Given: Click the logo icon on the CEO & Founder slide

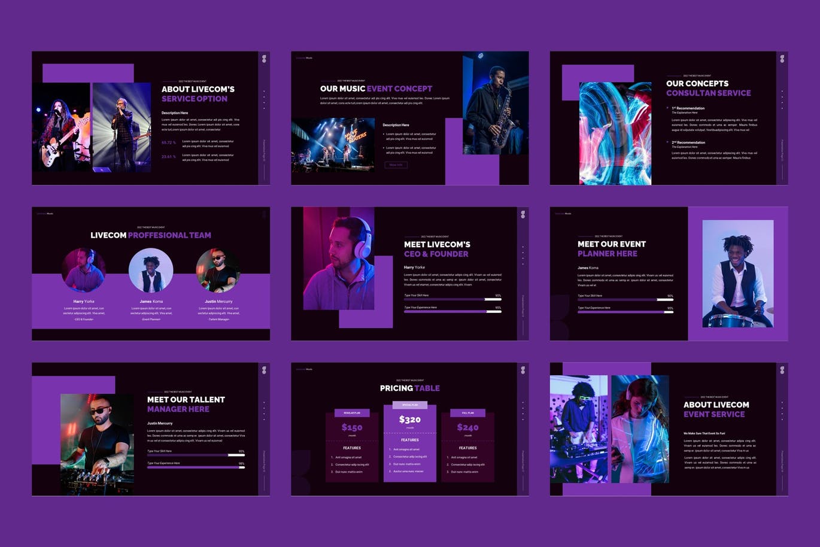Looking at the screenshot, I should 523,214.
